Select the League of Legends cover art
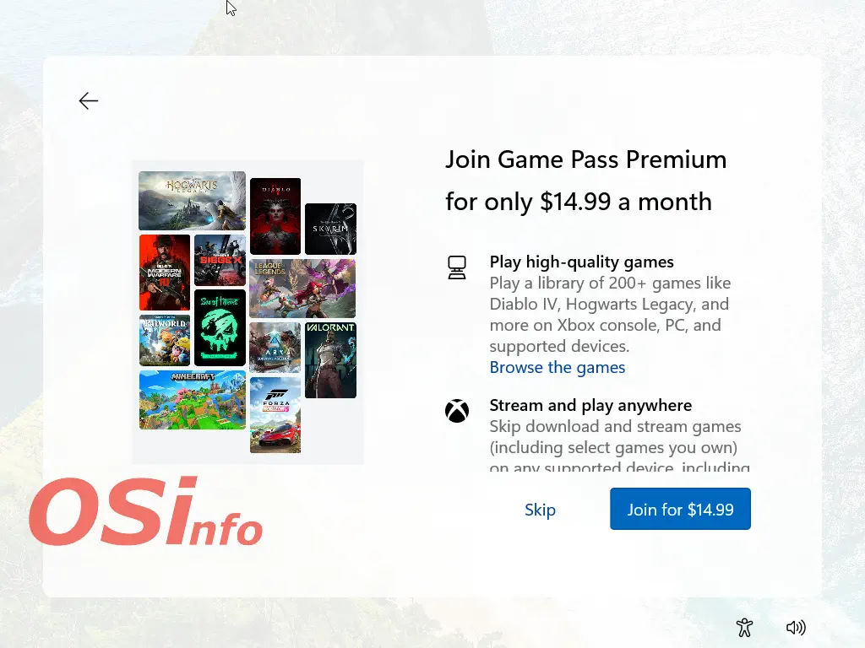The image size is (865, 648). click(302, 289)
